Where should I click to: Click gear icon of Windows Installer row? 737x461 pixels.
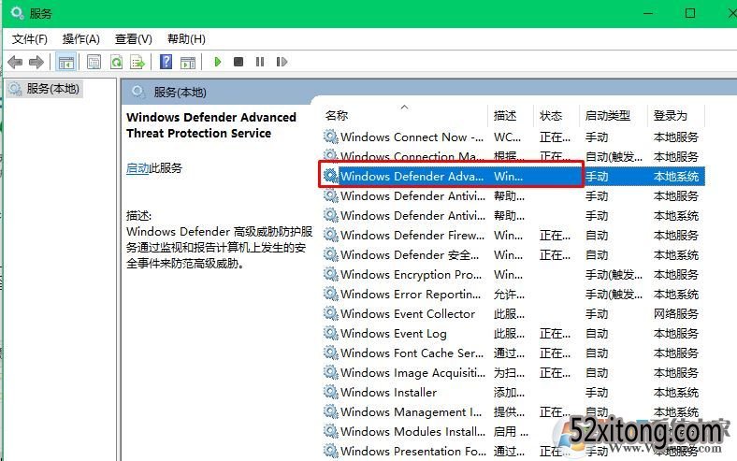click(331, 392)
